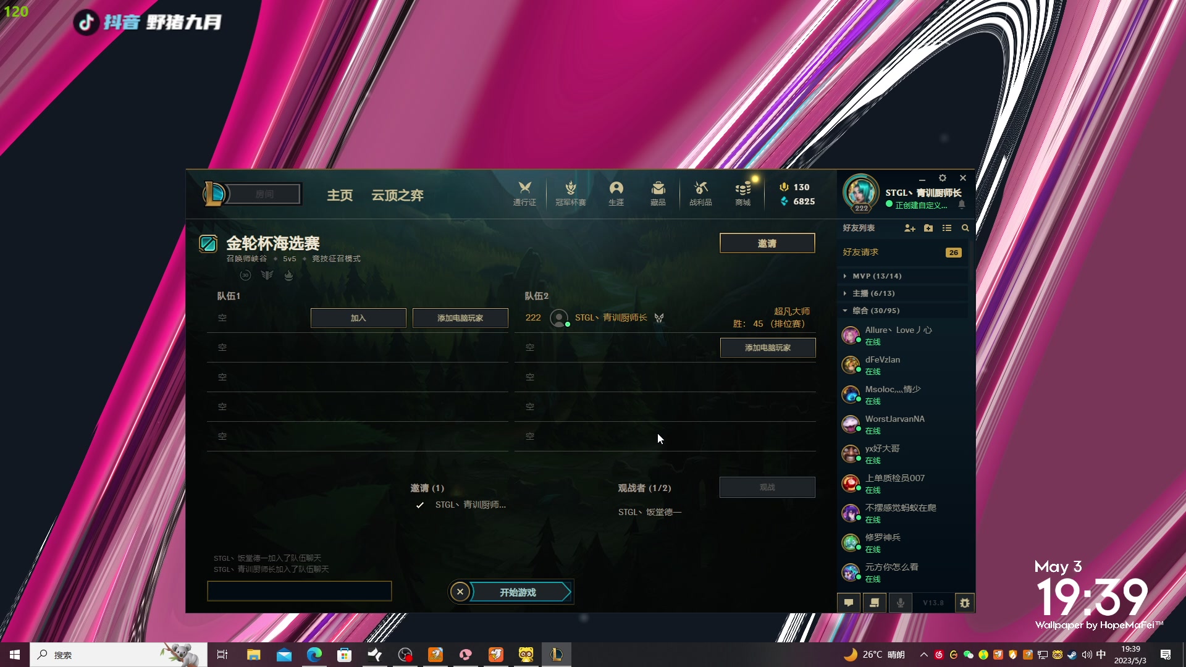Viewport: 1186px width, 667px height.
Task: Select friend 上单质检员007
Action: [x=902, y=484]
